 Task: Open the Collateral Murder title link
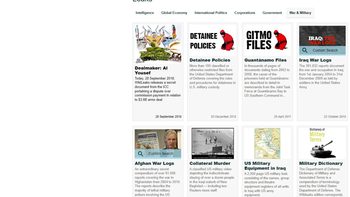[210, 163]
